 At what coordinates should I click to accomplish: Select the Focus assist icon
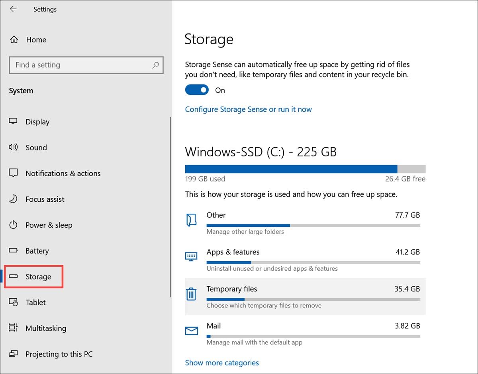(x=14, y=199)
